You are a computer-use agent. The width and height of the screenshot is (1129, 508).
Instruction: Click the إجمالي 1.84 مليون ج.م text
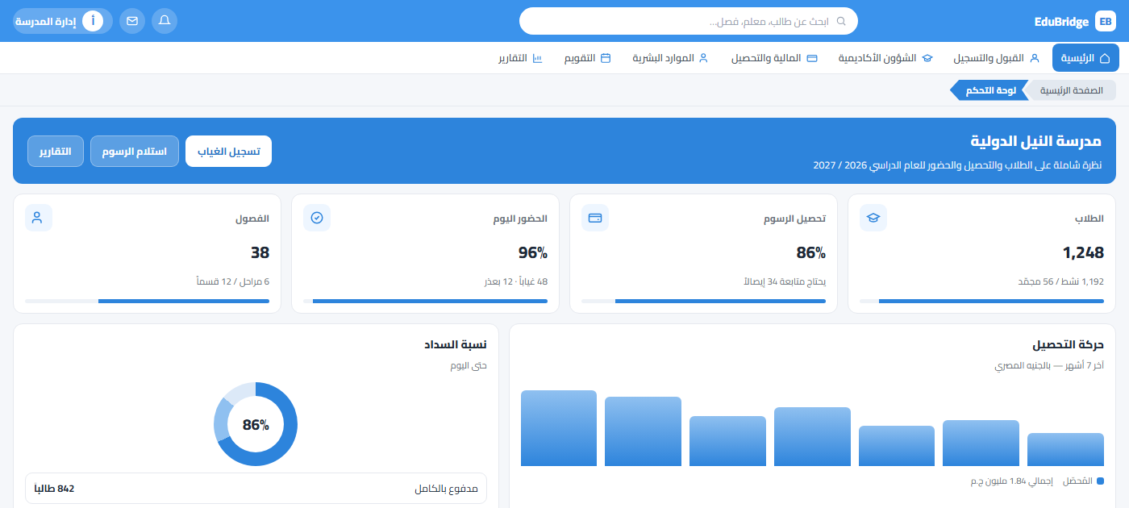click(x=1011, y=481)
